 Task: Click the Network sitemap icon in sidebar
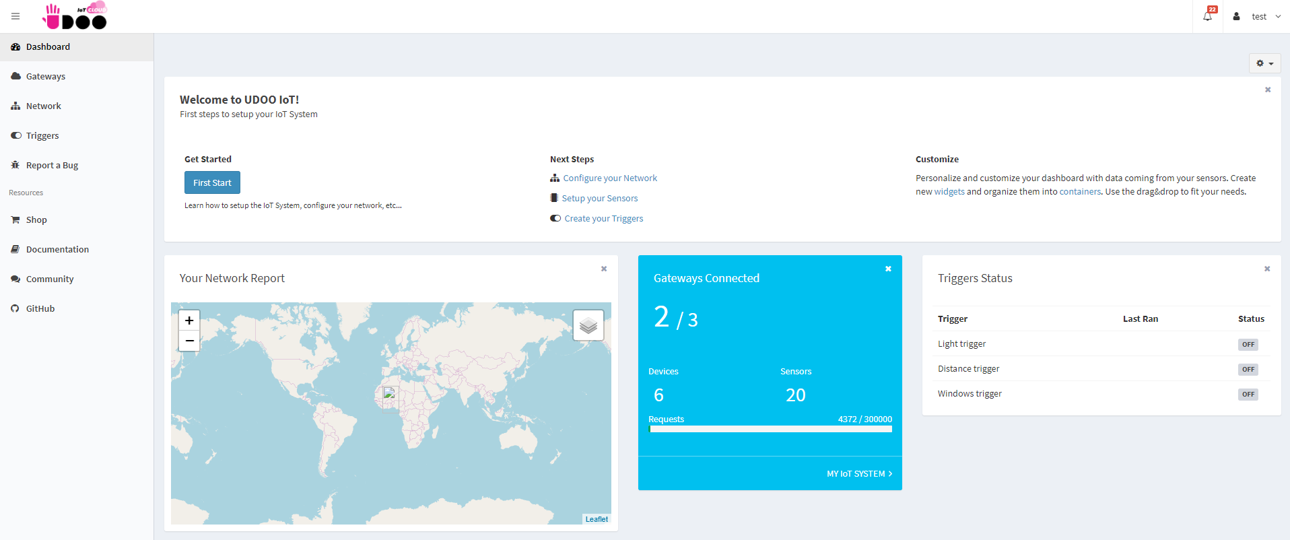[15, 106]
